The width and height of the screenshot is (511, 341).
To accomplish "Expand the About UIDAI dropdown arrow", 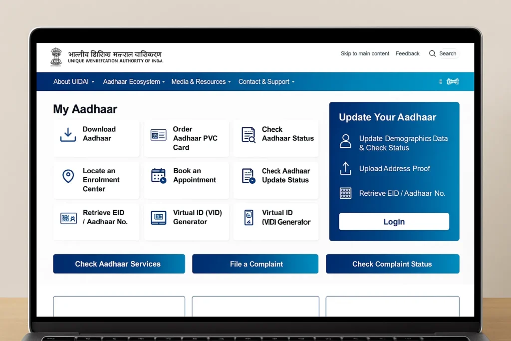I will [x=93, y=82].
